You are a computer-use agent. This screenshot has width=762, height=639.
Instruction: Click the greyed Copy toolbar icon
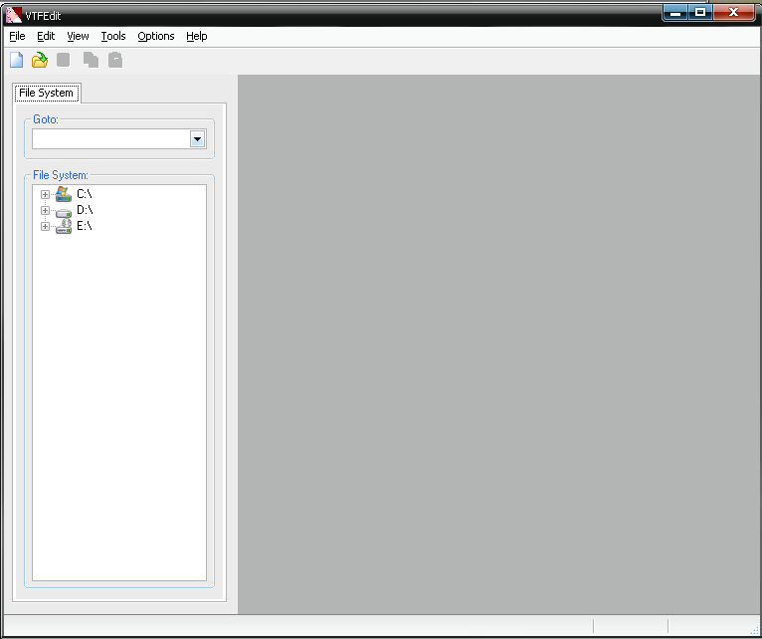pos(91,60)
